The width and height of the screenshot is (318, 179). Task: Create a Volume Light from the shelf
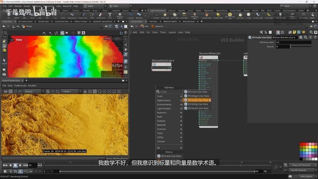[x=207, y=15]
